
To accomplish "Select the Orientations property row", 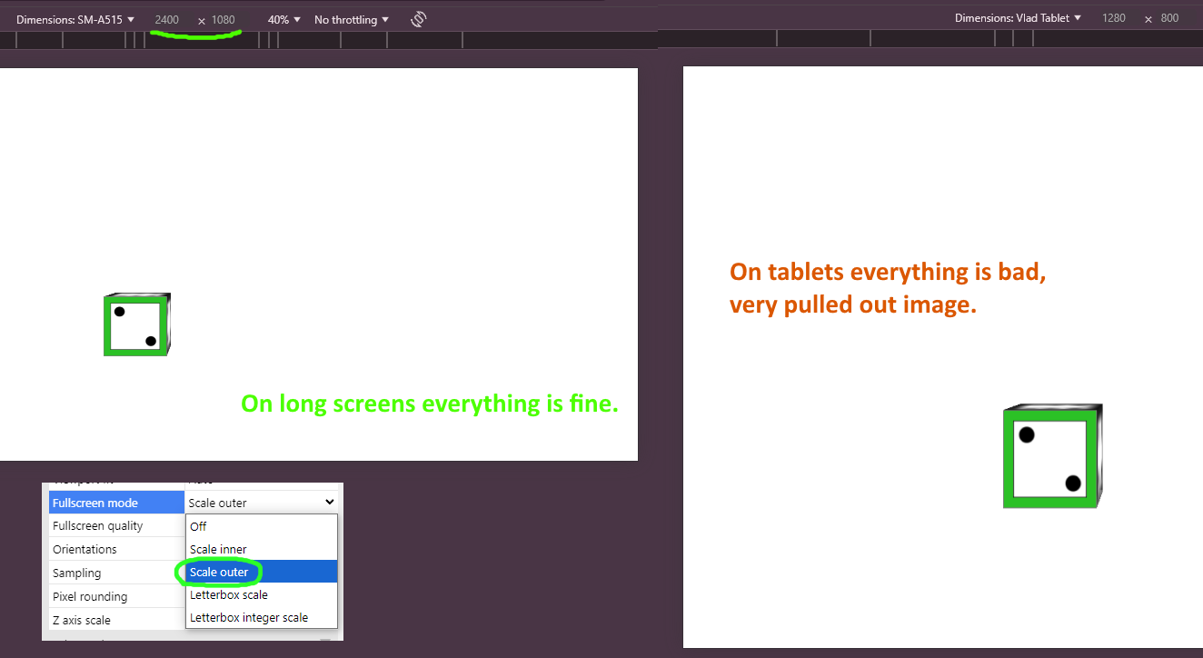I will click(85, 549).
